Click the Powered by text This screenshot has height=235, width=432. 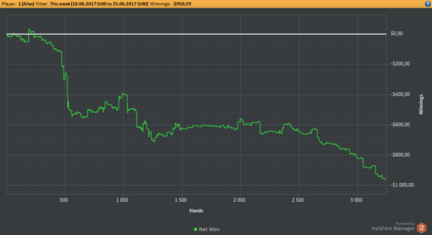pos(405,224)
